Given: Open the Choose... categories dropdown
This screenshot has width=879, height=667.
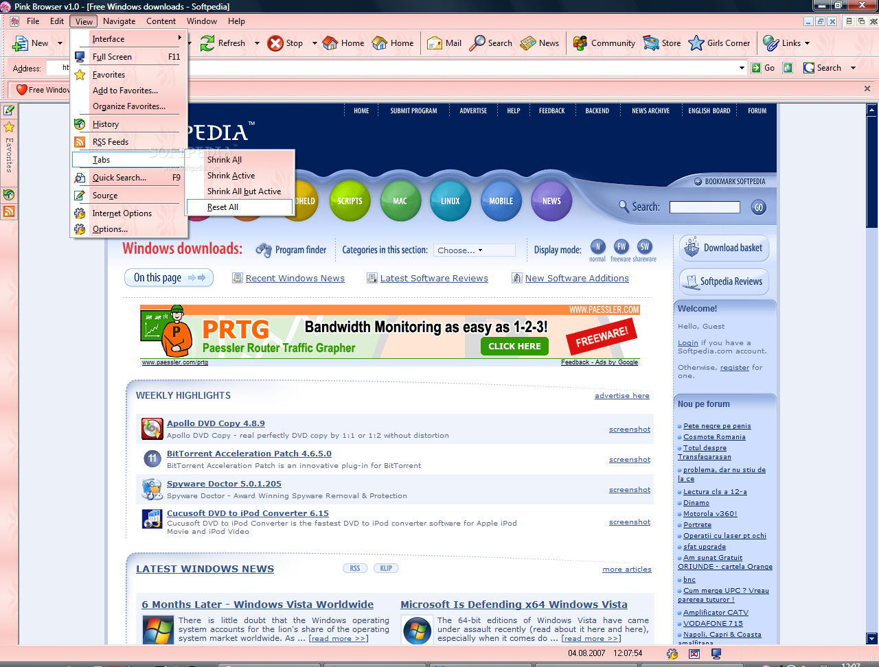Looking at the screenshot, I should (x=475, y=250).
